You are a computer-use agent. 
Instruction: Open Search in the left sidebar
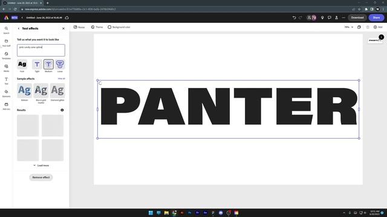point(6,30)
